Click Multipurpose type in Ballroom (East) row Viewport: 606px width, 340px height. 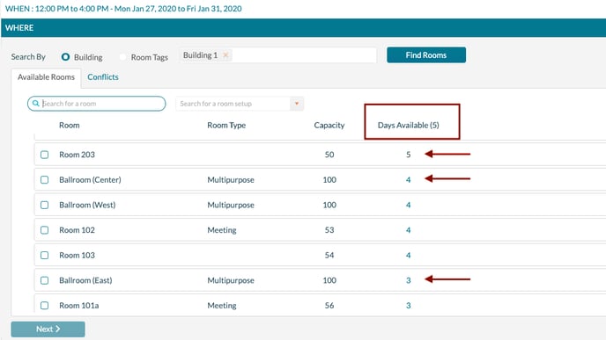[x=231, y=280]
